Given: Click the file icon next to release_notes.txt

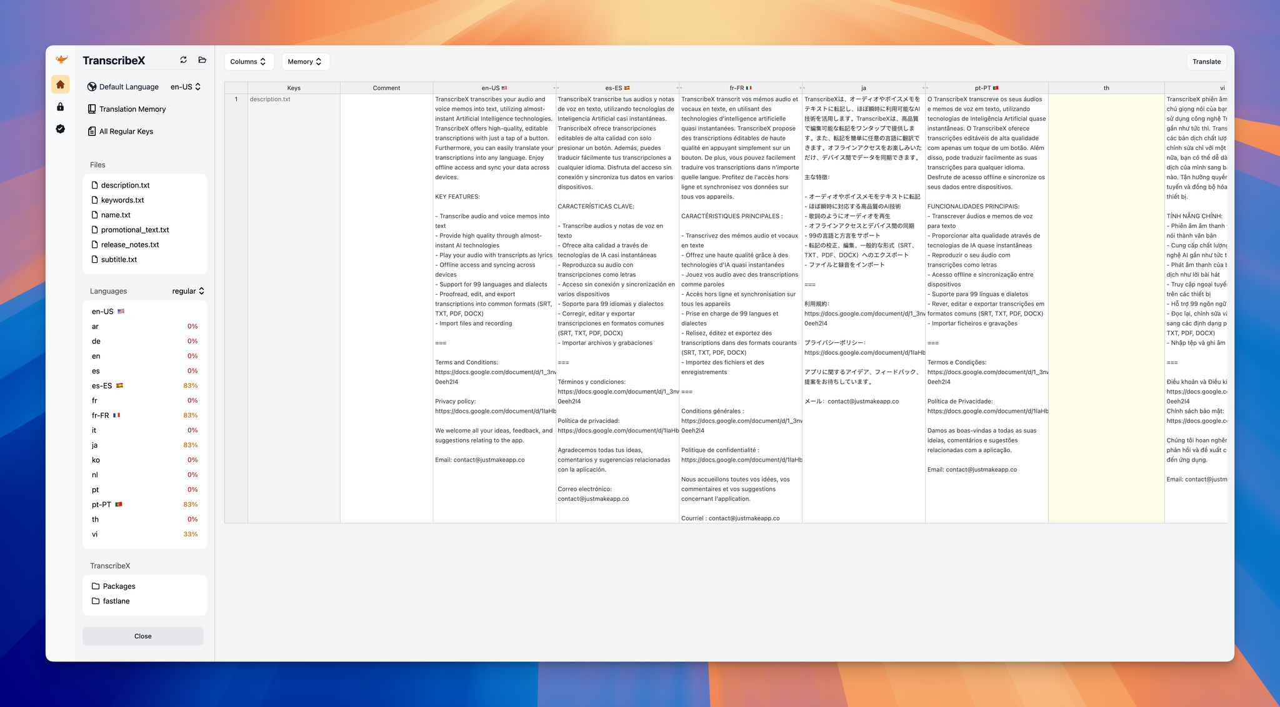Looking at the screenshot, I should [95, 244].
